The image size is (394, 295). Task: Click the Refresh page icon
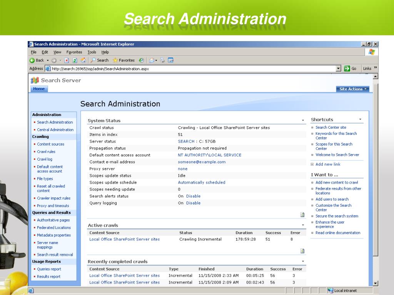pos(75,60)
